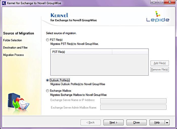Click the Add File(s) button
This screenshot has width=177, height=129.
[160, 63]
